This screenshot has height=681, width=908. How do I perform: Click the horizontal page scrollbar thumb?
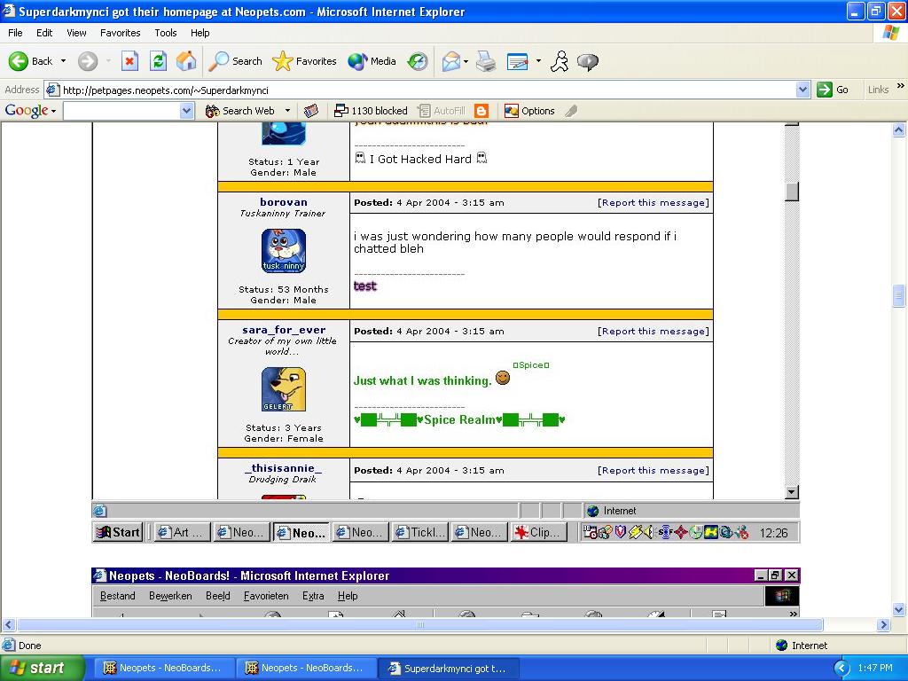point(419,625)
